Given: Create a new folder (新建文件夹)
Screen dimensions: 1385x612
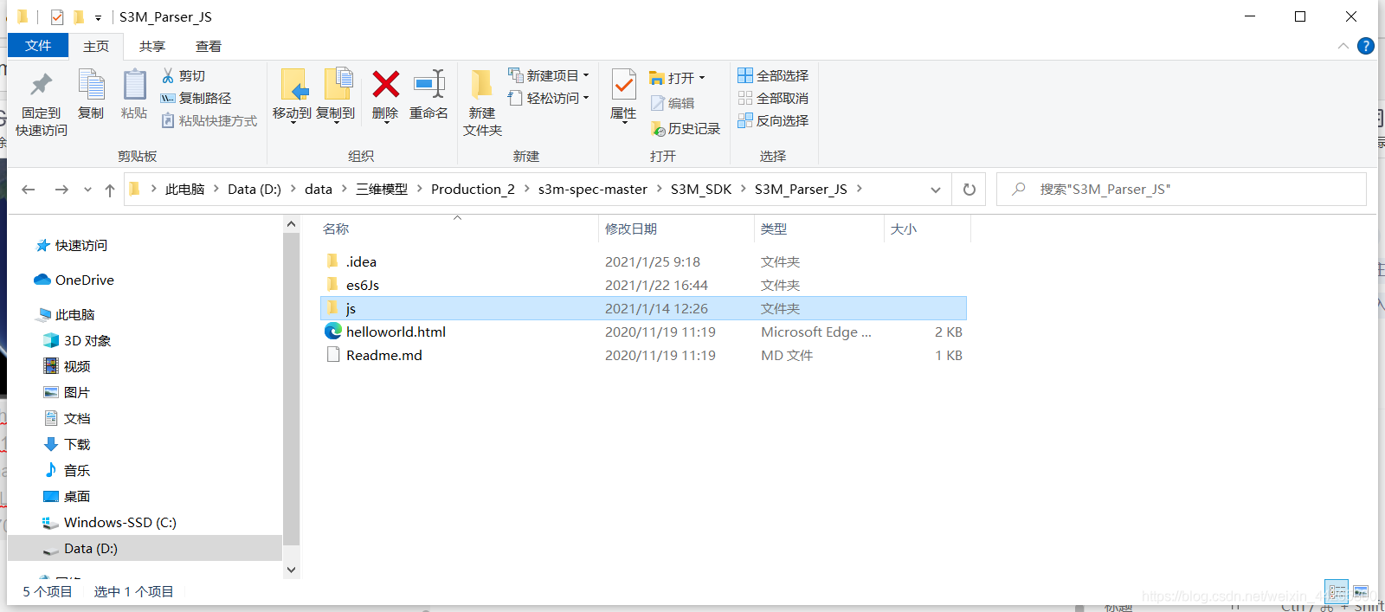Looking at the screenshot, I should click(482, 104).
